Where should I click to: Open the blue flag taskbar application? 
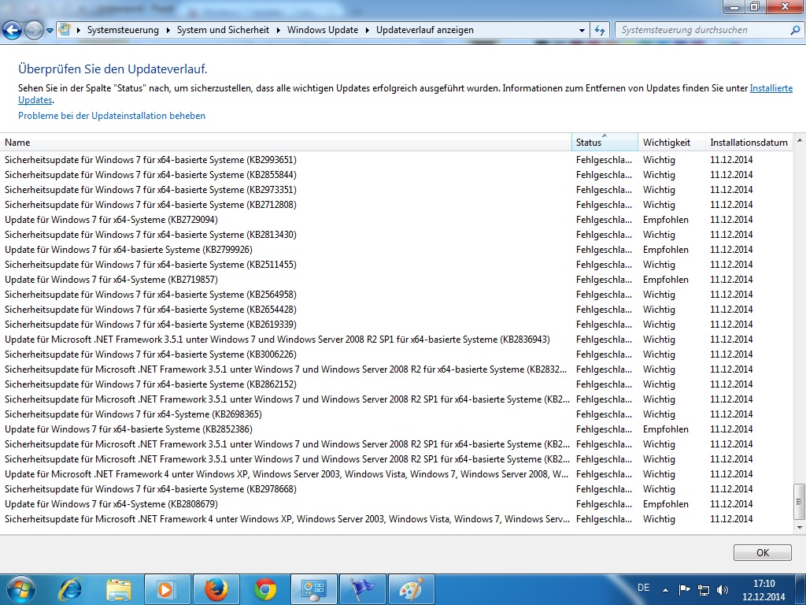pyautogui.click(x=362, y=589)
